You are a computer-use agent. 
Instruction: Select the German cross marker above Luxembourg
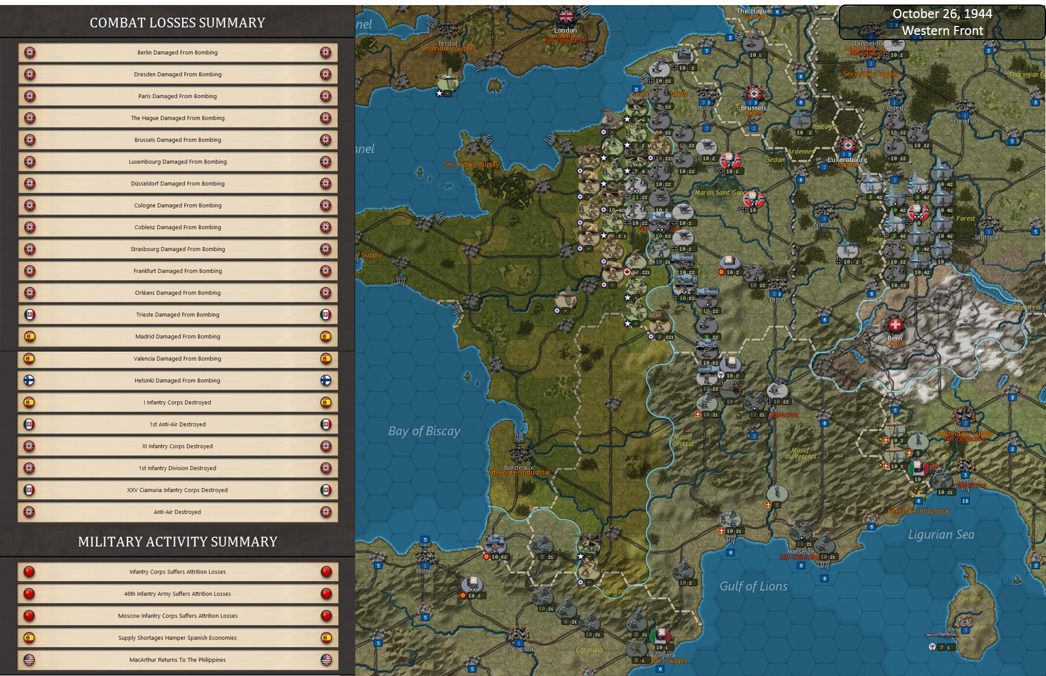[848, 144]
